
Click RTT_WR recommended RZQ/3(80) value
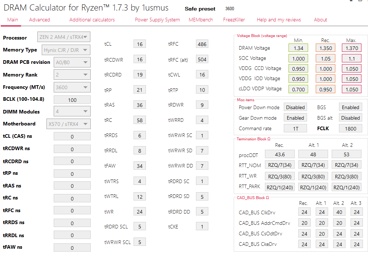tap(280, 176)
